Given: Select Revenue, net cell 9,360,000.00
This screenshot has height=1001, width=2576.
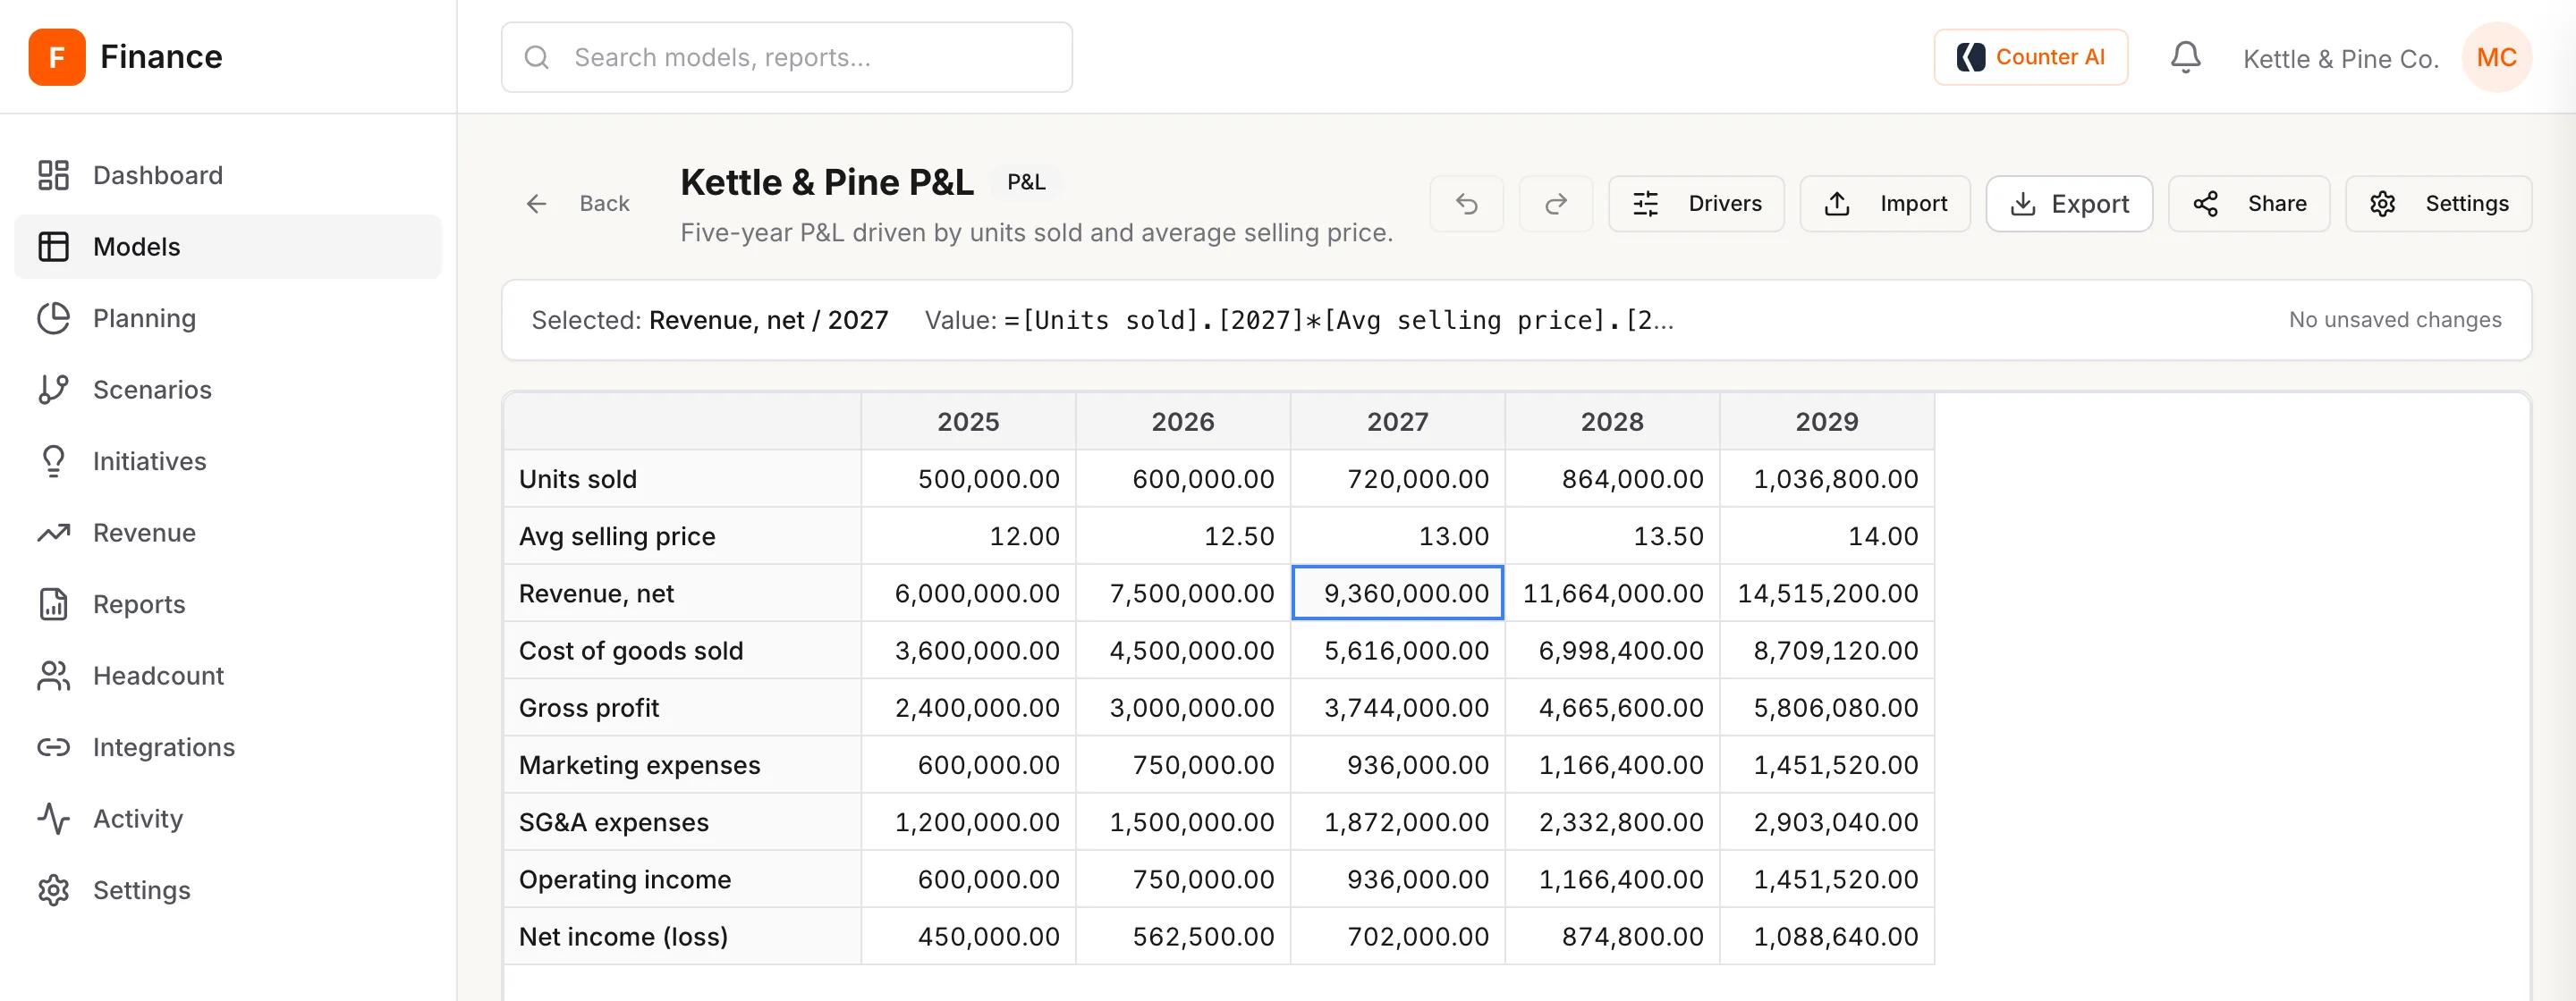Looking at the screenshot, I should coord(1397,593).
